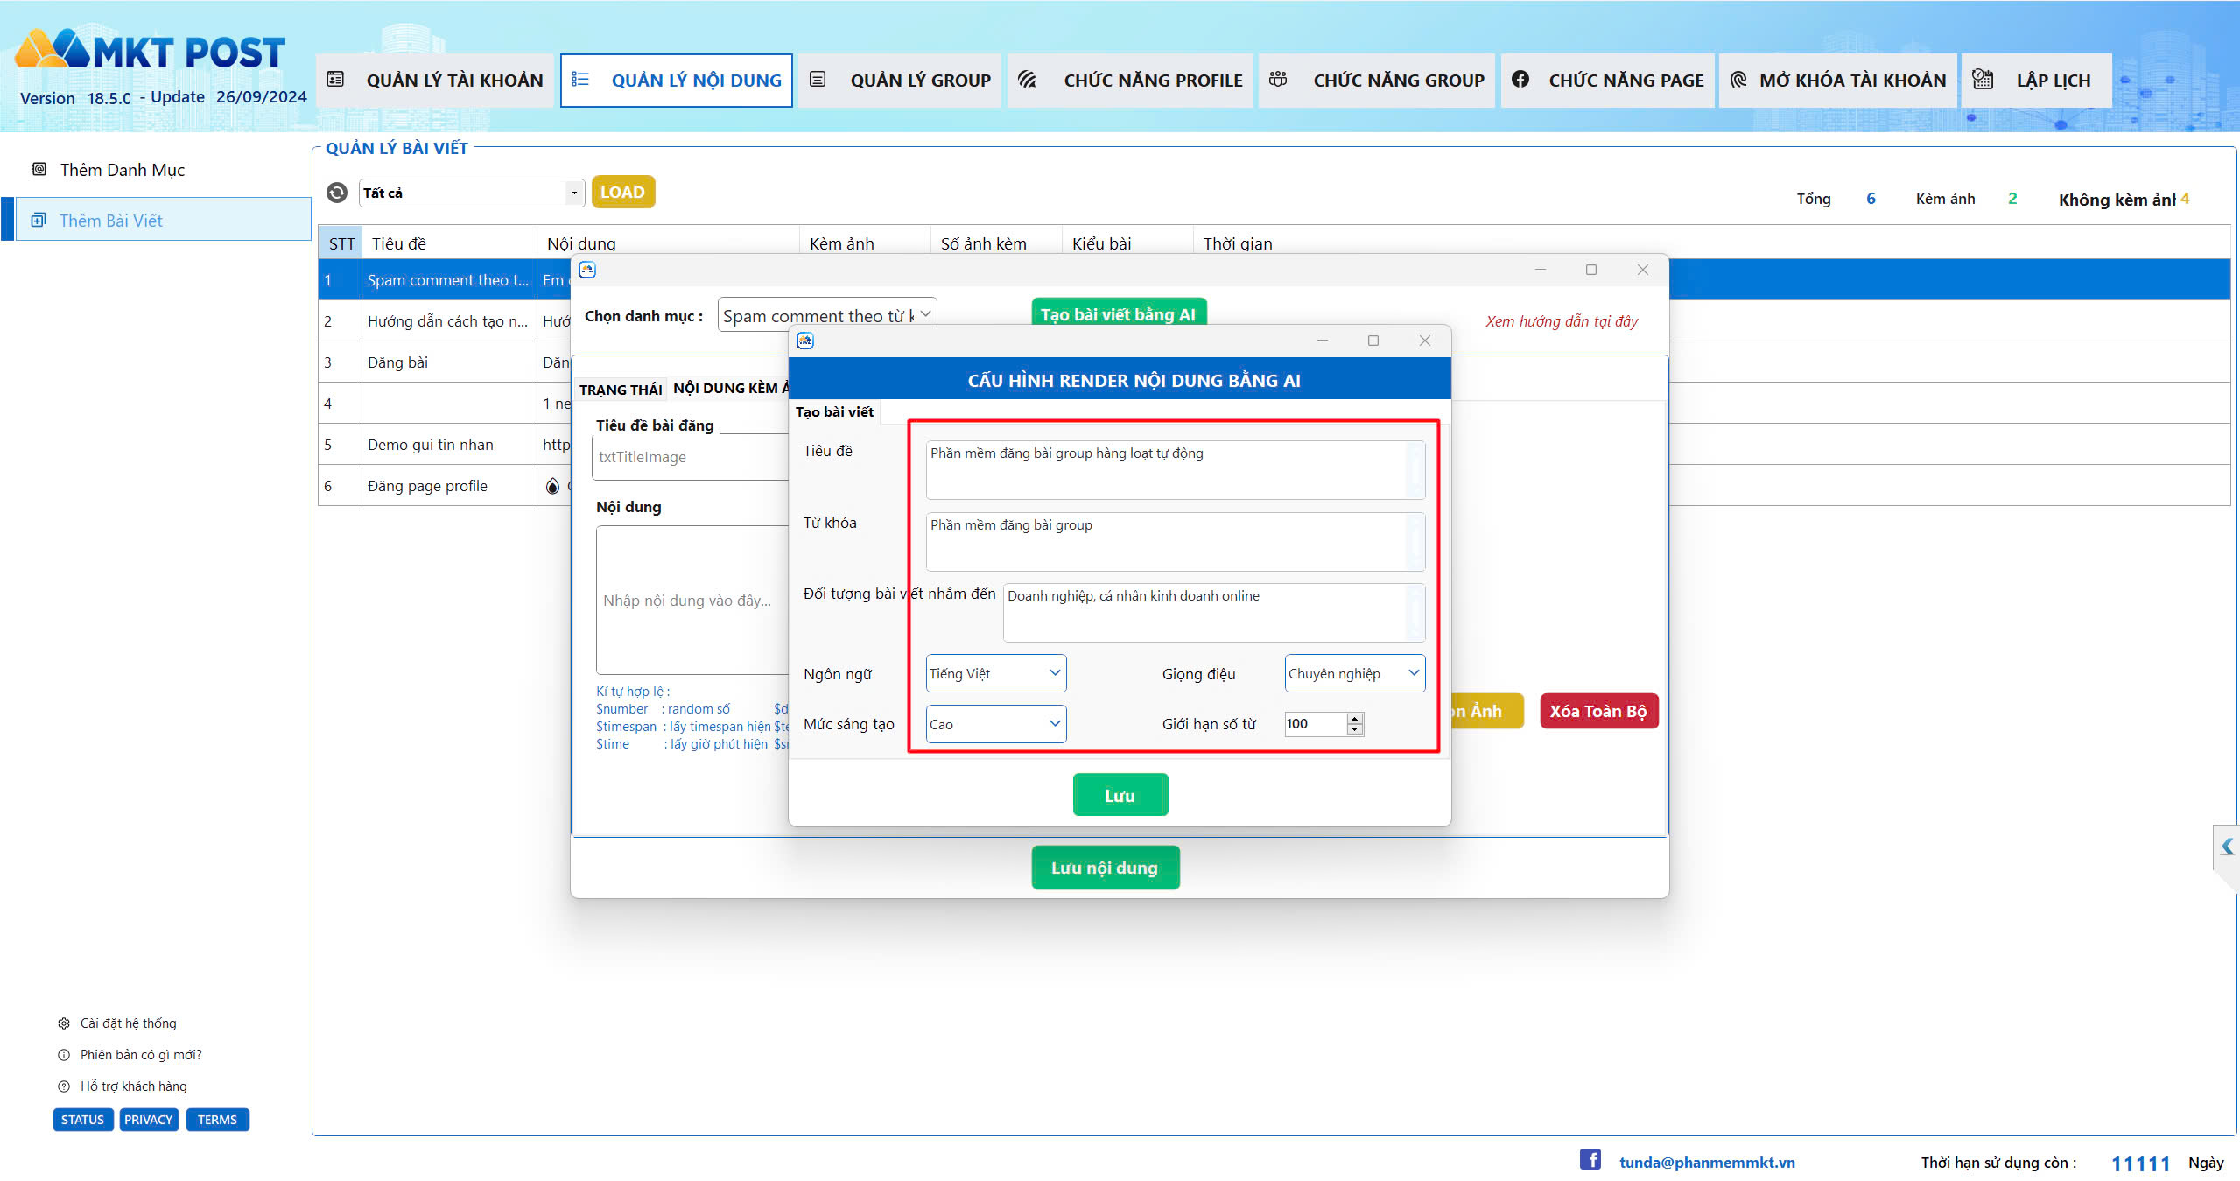Click the AI dialog title bar app icon

[805, 341]
